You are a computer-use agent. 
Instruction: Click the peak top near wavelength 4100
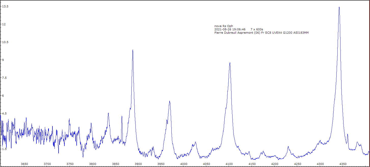[230, 63]
